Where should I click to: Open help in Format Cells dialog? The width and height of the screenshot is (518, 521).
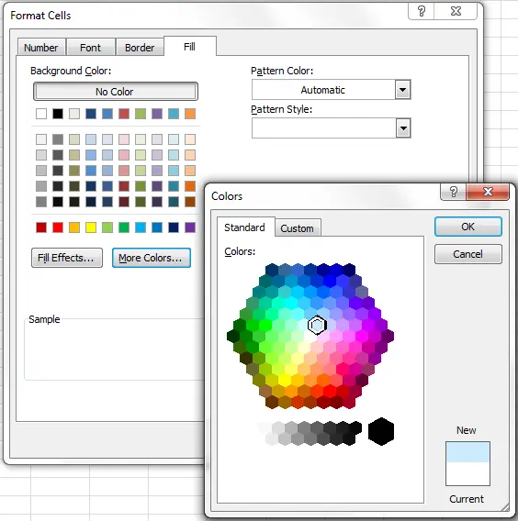[422, 11]
